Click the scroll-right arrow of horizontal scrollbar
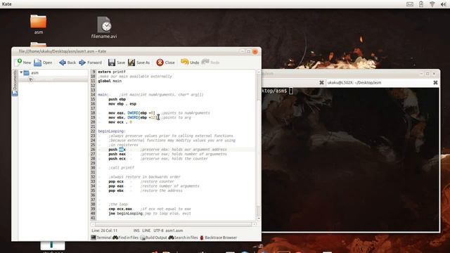The width and height of the screenshot is (450, 253). (x=254, y=224)
